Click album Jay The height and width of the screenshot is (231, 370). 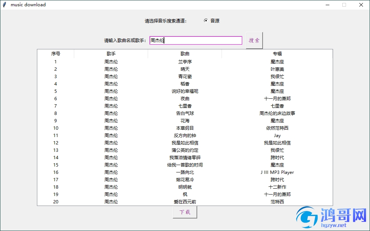tap(277, 136)
